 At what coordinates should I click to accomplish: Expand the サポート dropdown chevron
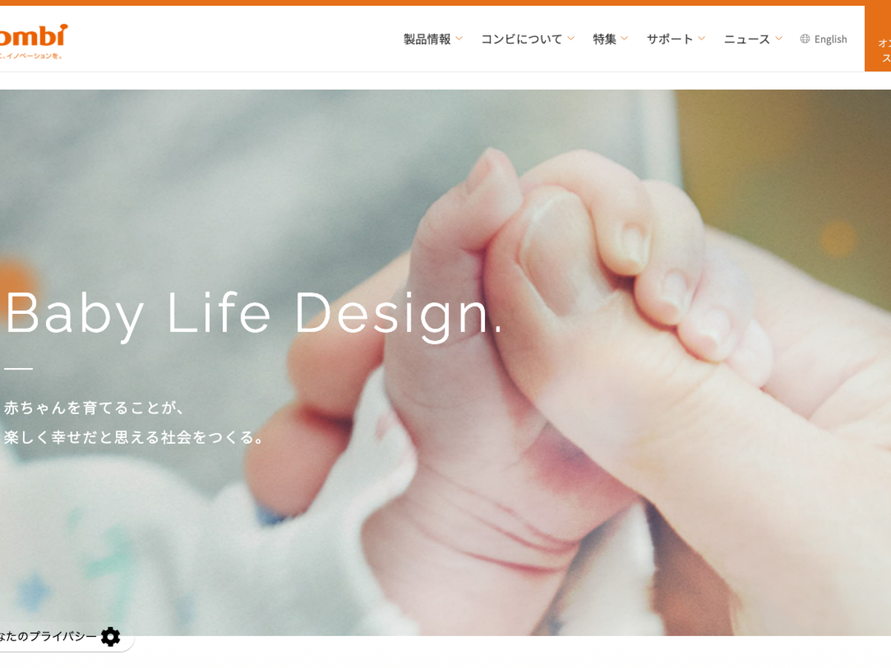point(701,39)
